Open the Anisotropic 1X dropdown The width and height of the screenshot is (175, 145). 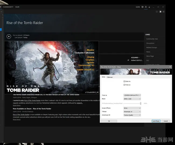132,112
